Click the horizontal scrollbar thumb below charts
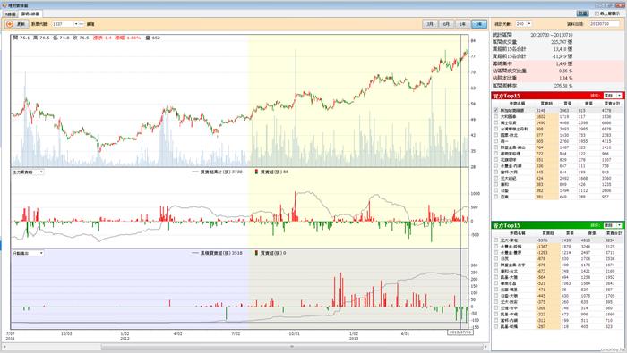The height and width of the screenshot is (353, 627). (292, 347)
